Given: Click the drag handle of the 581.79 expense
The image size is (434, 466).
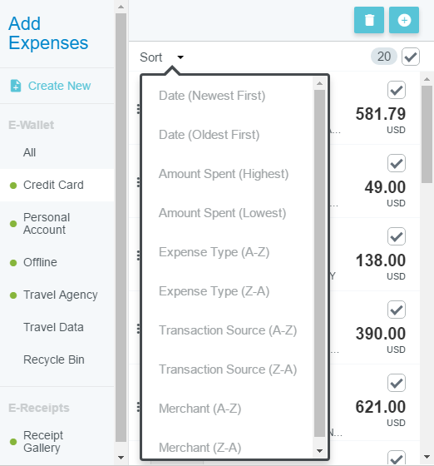Looking at the screenshot, I should [x=138, y=109].
